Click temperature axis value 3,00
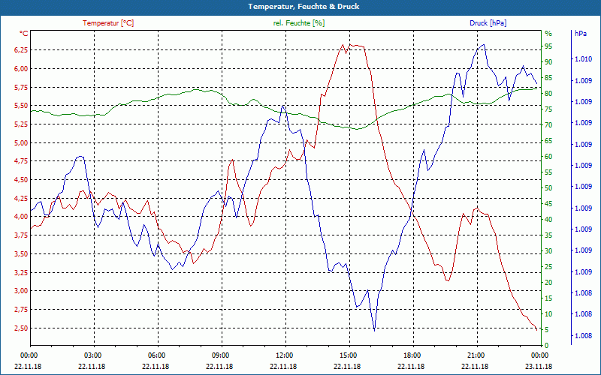 pyautogui.click(x=21, y=291)
